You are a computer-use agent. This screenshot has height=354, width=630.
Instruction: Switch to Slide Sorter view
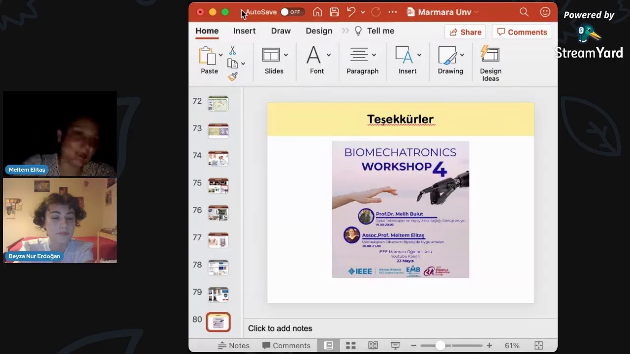tap(350, 346)
